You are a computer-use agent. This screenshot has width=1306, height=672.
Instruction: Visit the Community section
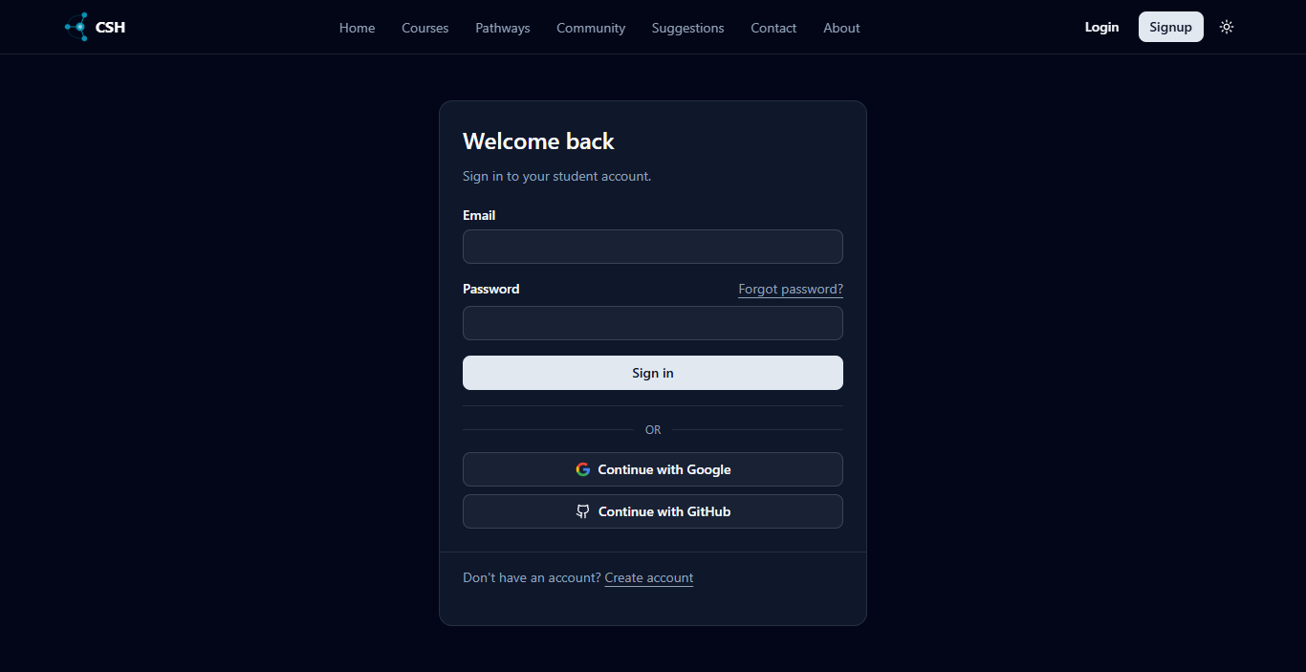pos(591,28)
